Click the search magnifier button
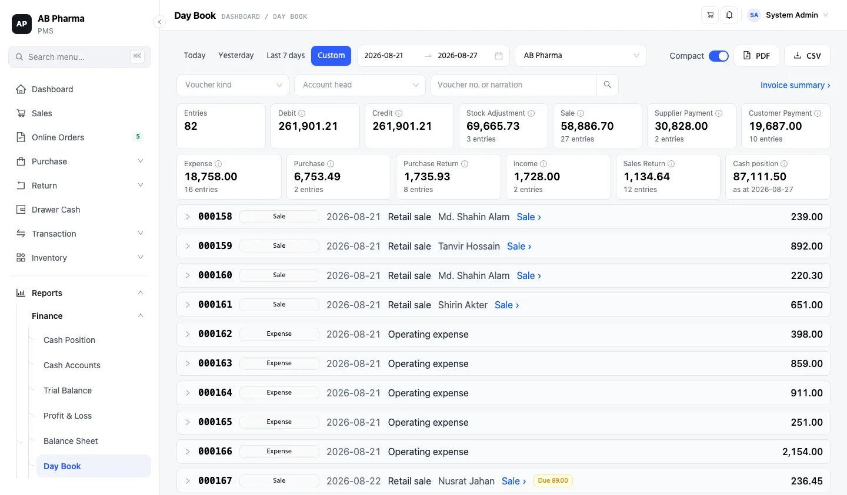 tap(608, 85)
